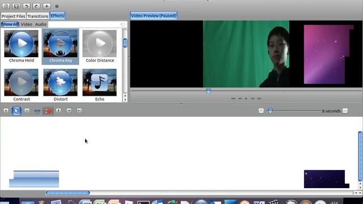Clear the effects search field

123,24
